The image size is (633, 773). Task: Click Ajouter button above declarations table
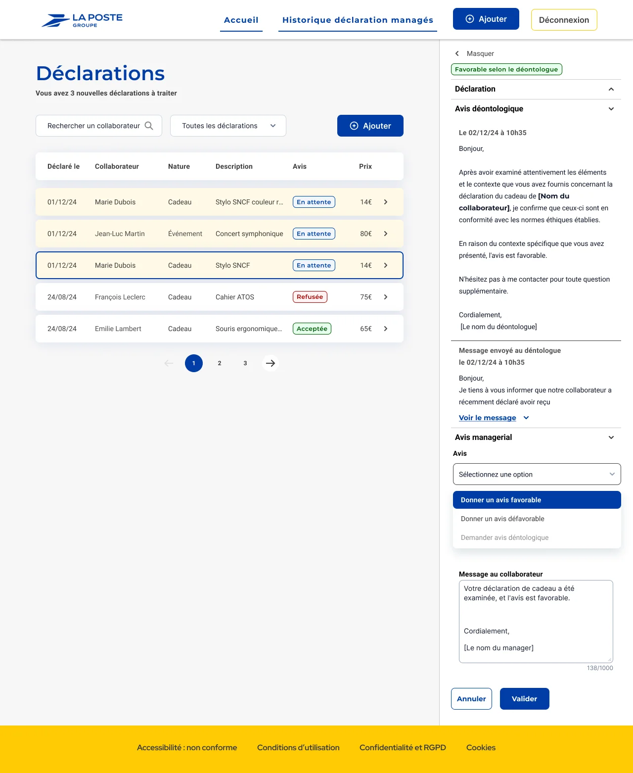370,126
